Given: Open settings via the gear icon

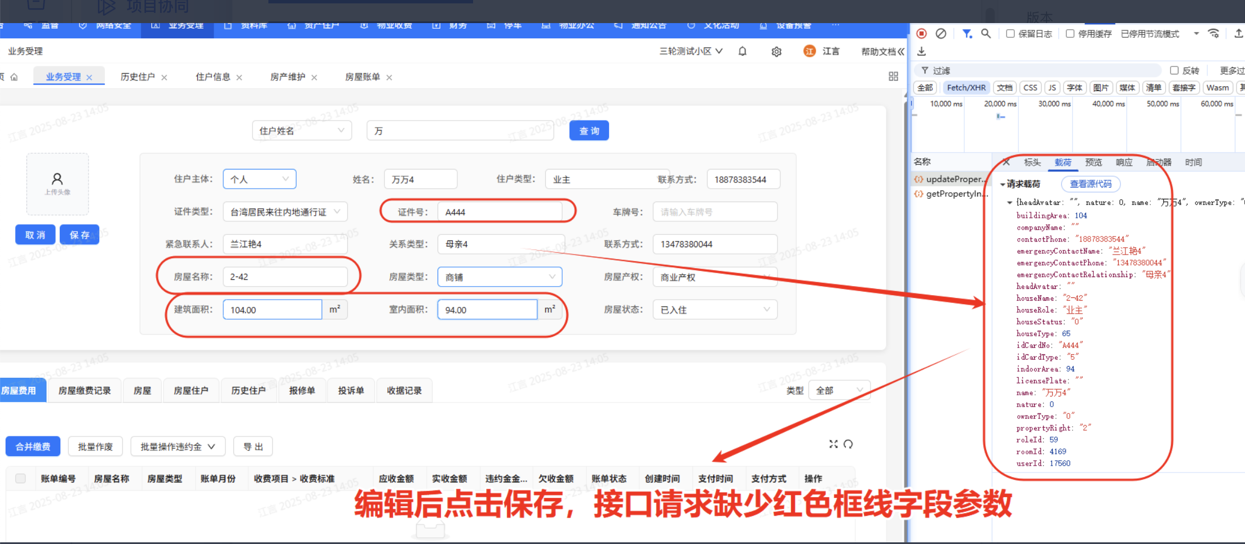Looking at the screenshot, I should (x=776, y=52).
